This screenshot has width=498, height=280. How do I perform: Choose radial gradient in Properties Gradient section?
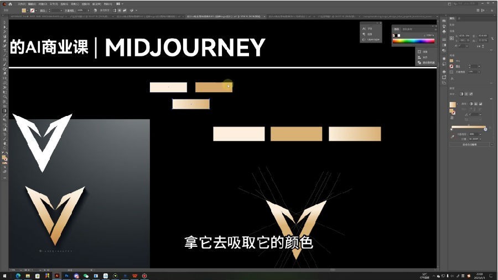pyautogui.click(x=466, y=94)
